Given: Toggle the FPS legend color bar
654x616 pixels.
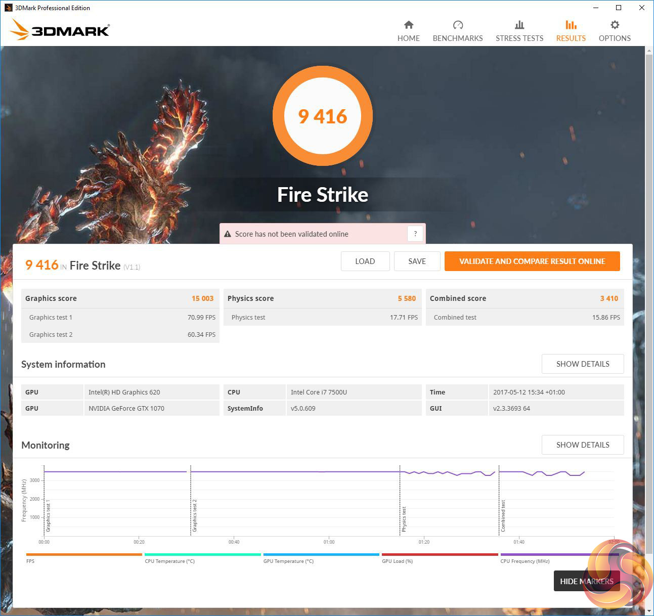Looking at the screenshot, I should click(x=84, y=555).
